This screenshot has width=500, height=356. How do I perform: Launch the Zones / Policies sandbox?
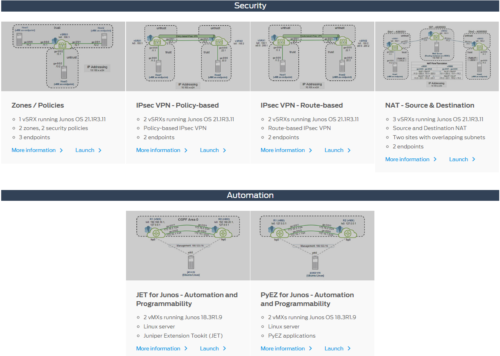pos(85,150)
